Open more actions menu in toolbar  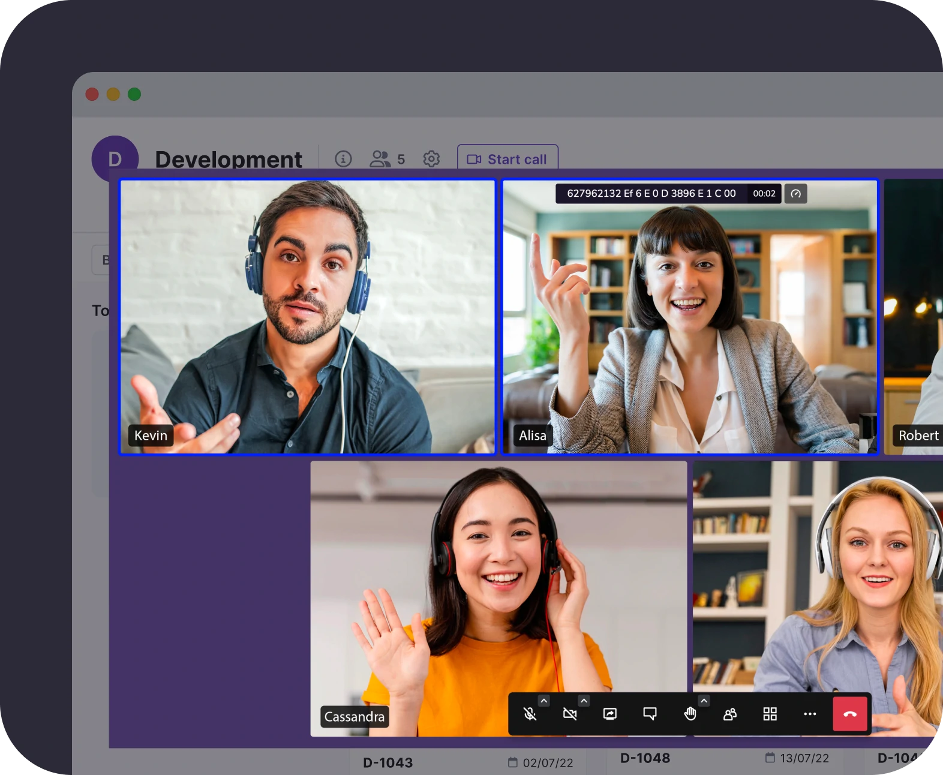(x=810, y=714)
